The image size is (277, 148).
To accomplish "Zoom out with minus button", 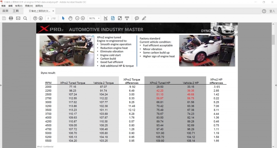I will point(77,18).
